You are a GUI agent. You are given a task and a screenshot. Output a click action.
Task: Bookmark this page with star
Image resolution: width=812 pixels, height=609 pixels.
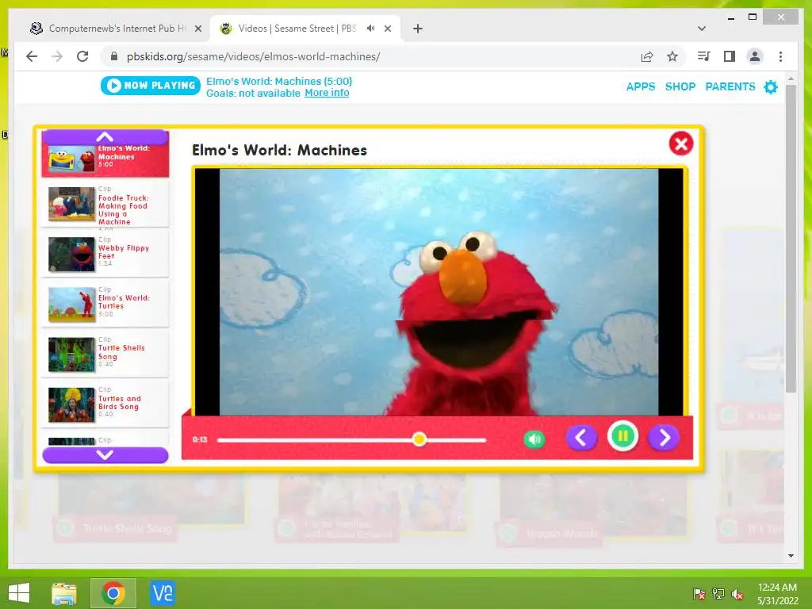[672, 56]
